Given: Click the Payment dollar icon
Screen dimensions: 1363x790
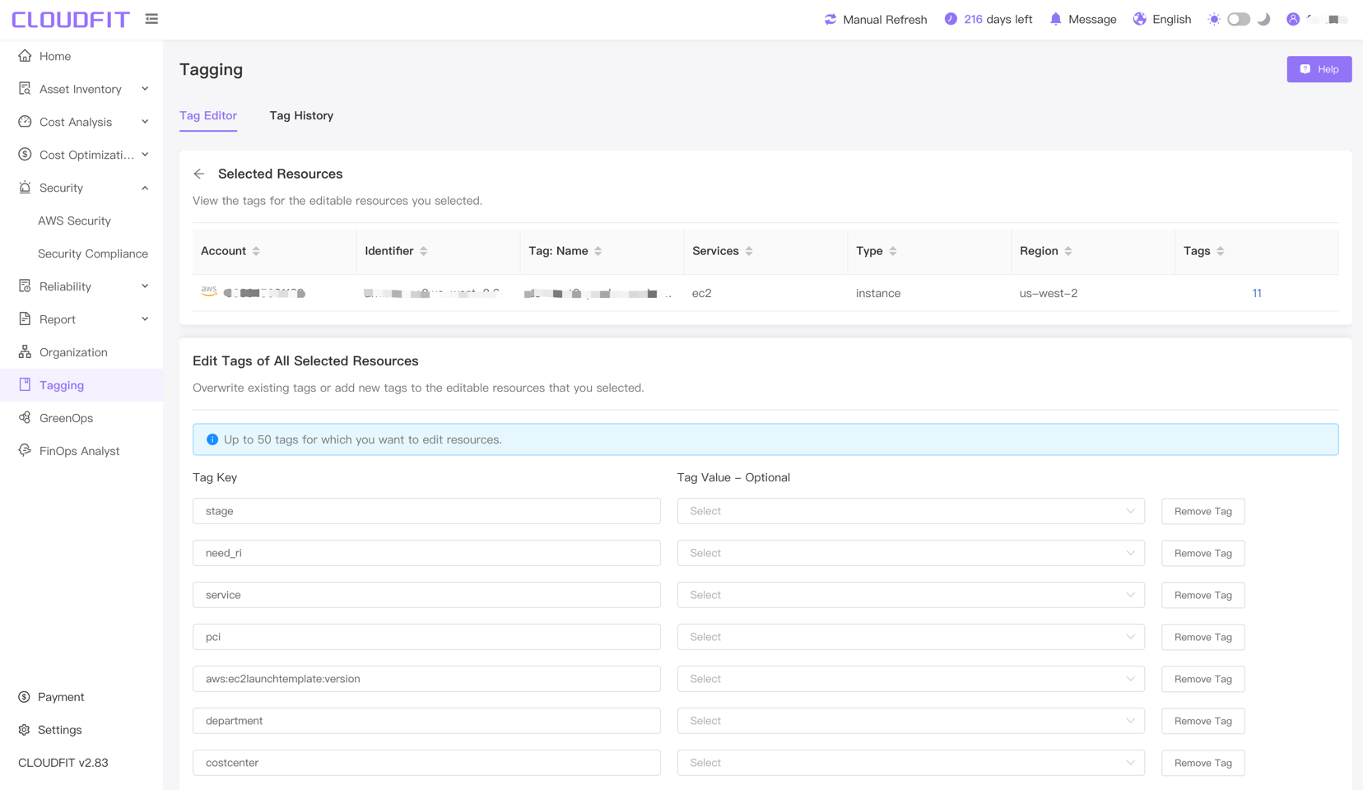Looking at the screenshot, I should (24, 697).
